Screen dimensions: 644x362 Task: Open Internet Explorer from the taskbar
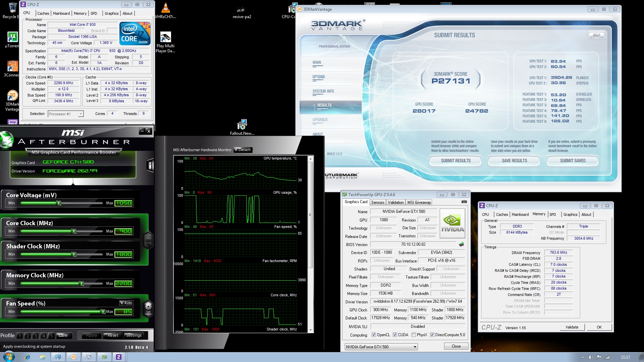point(28,357)
